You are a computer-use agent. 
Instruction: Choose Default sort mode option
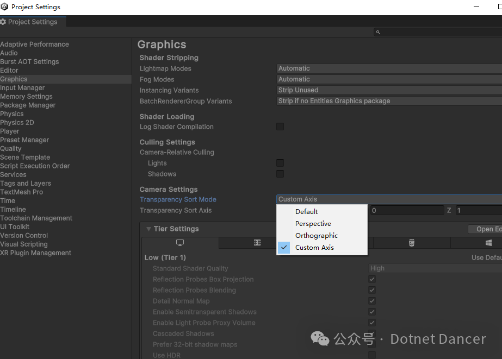pos(322,212)
